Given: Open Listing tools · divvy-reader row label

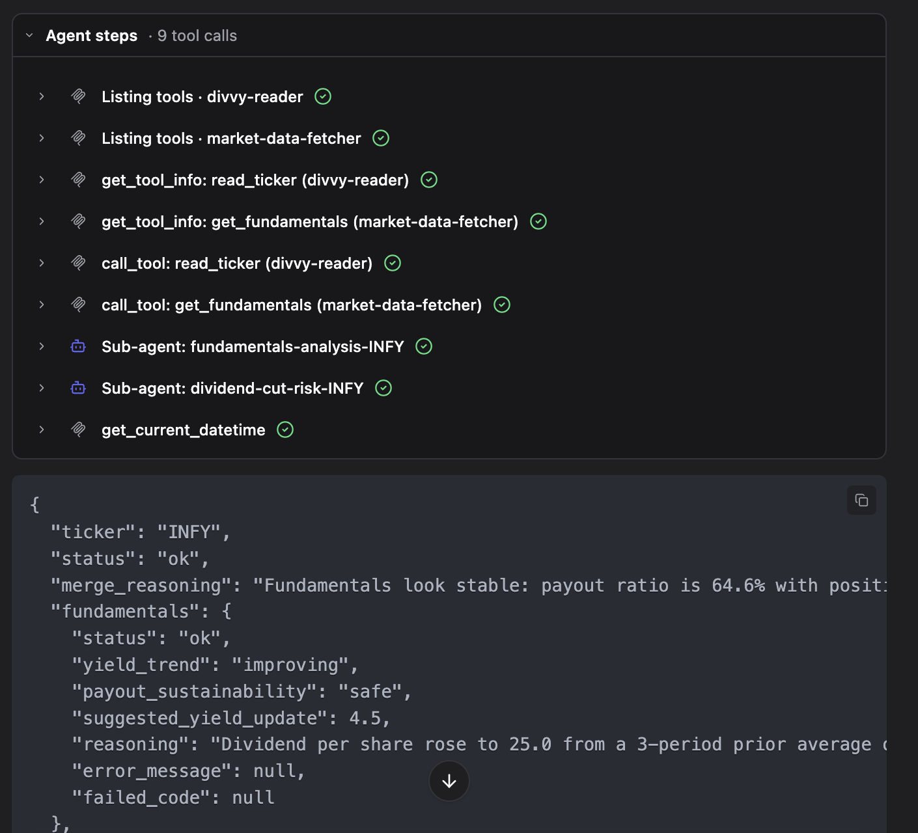Looking at the screenshot, I should [x=202, y=96].
